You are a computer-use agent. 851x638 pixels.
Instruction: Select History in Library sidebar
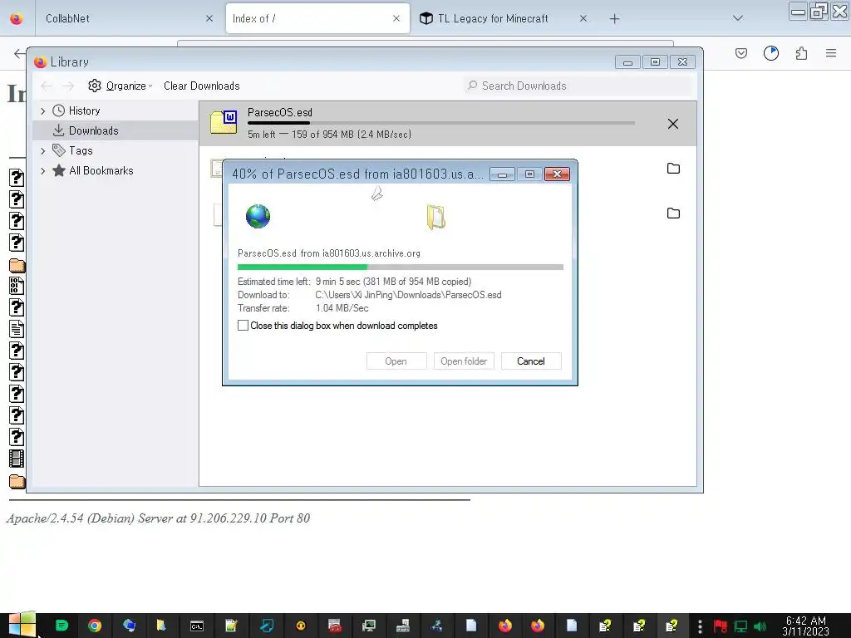tap(84, 110)
